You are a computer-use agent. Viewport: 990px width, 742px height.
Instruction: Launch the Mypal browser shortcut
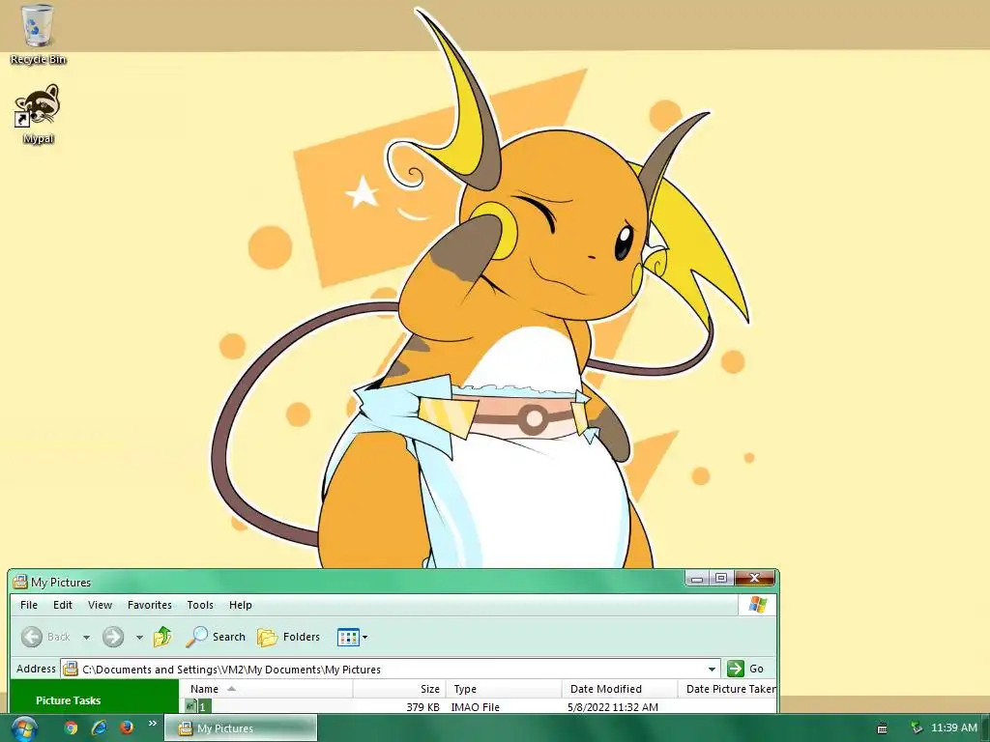tap(38, 114)
